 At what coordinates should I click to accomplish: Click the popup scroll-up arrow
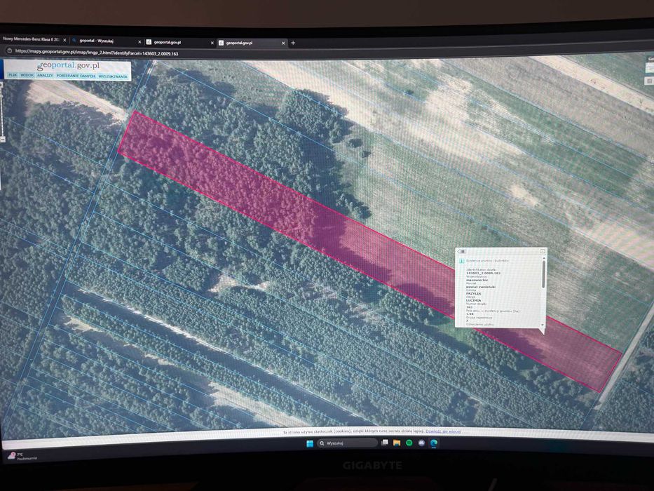tap(543, 258)
